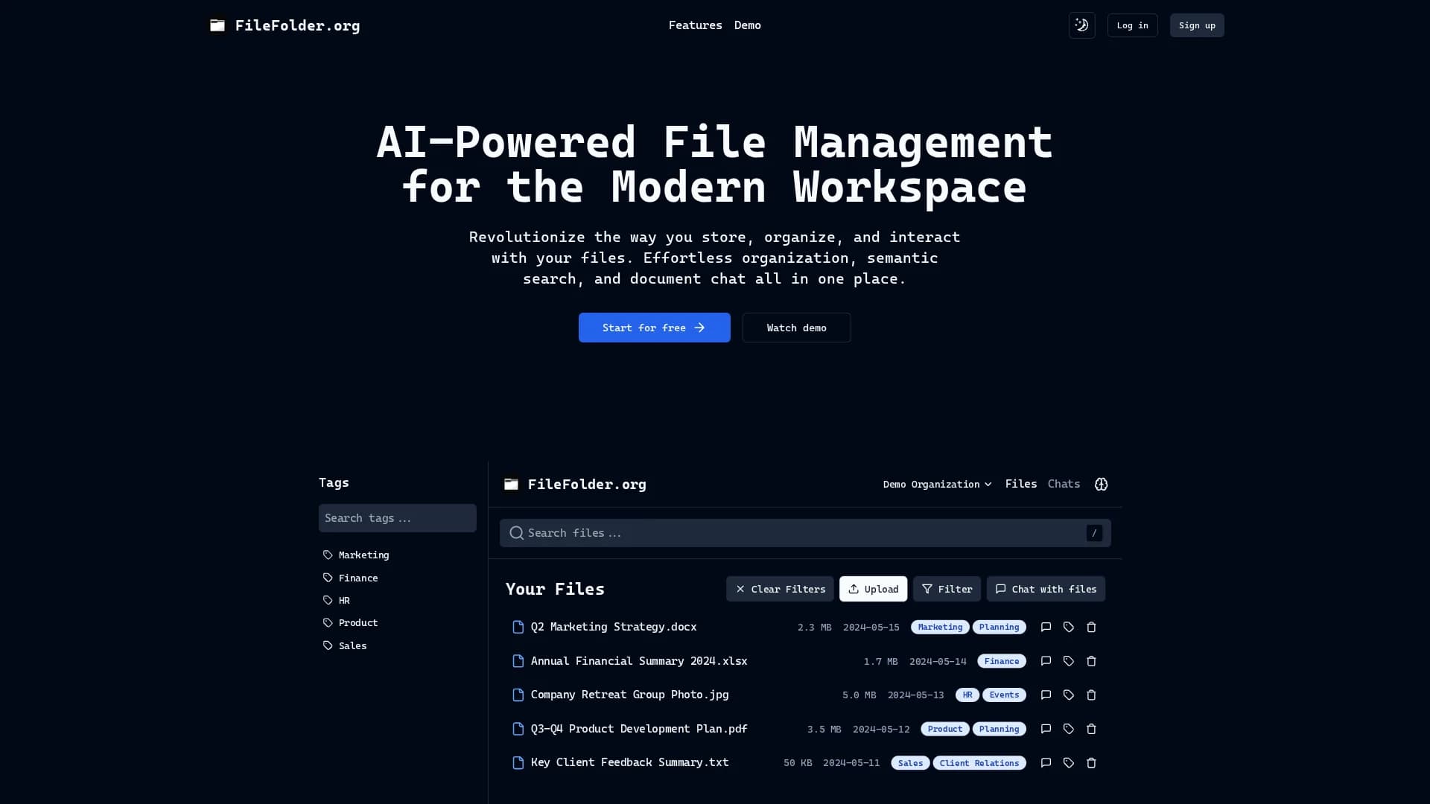Clear Filters in Your Files
Screen dimensions: 1430x804
780,589
